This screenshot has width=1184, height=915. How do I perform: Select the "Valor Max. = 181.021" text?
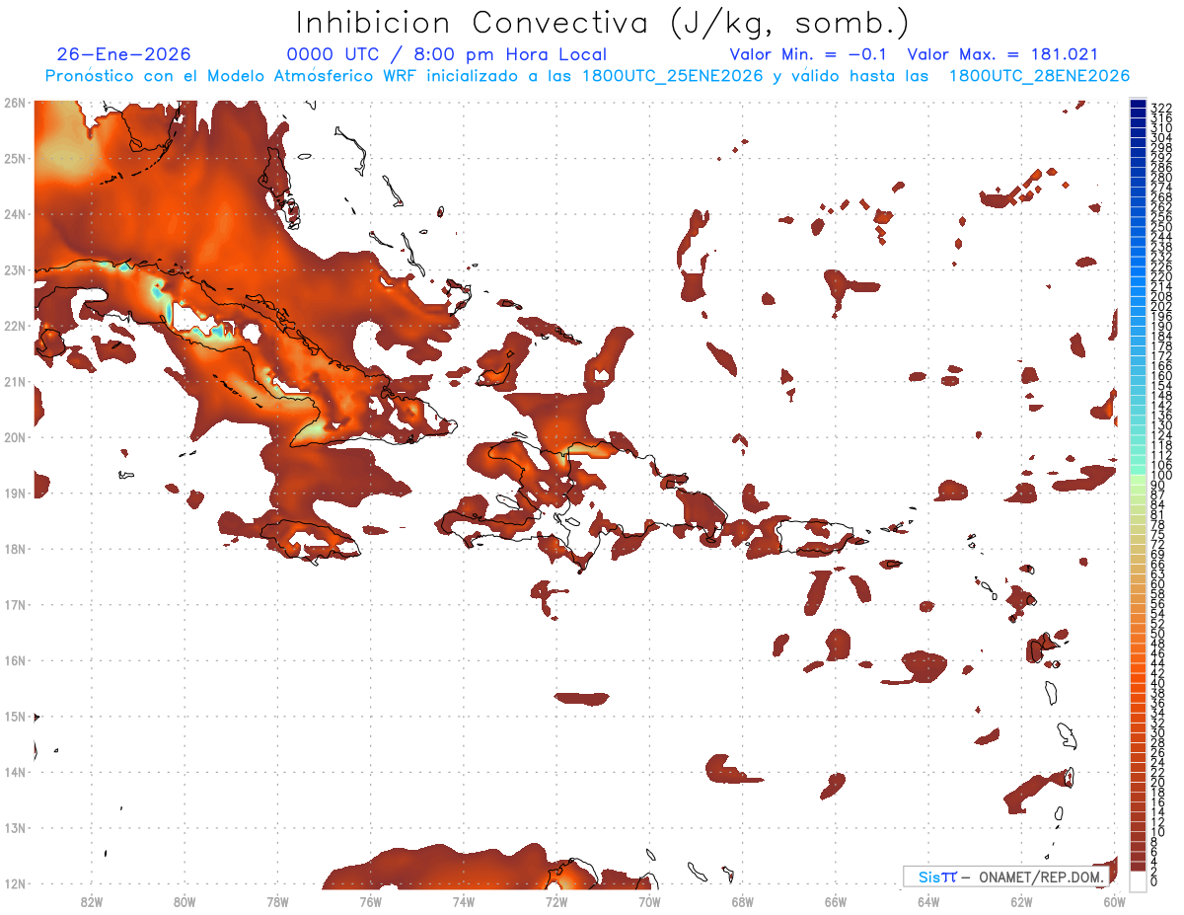tap(1002, 55)
